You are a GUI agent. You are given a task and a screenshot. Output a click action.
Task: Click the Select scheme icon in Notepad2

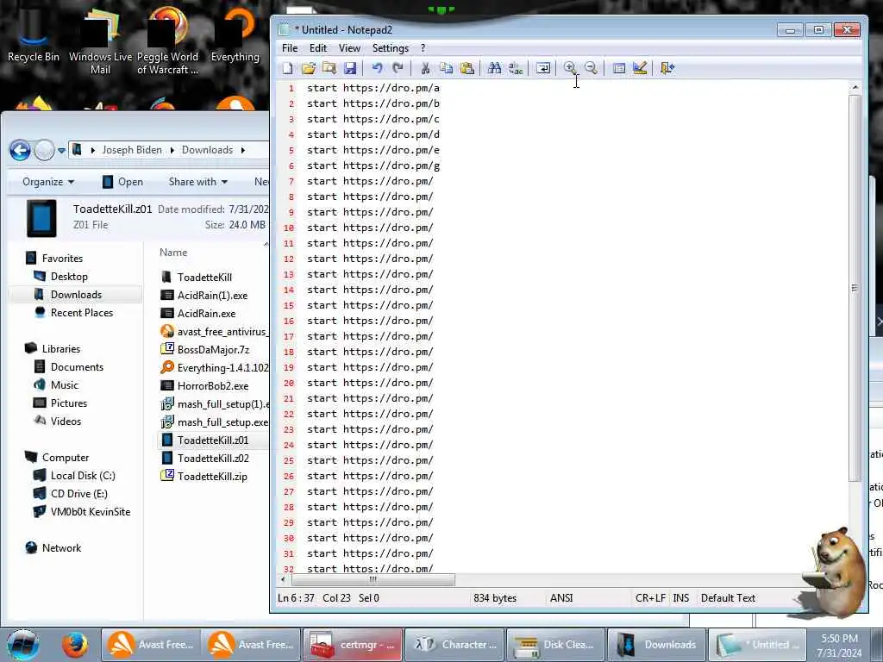619,68
